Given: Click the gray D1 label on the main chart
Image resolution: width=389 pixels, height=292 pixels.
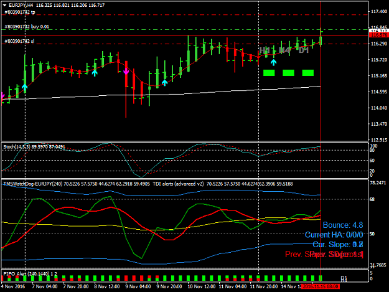Looking at the screenshot, I should point(304,50).
